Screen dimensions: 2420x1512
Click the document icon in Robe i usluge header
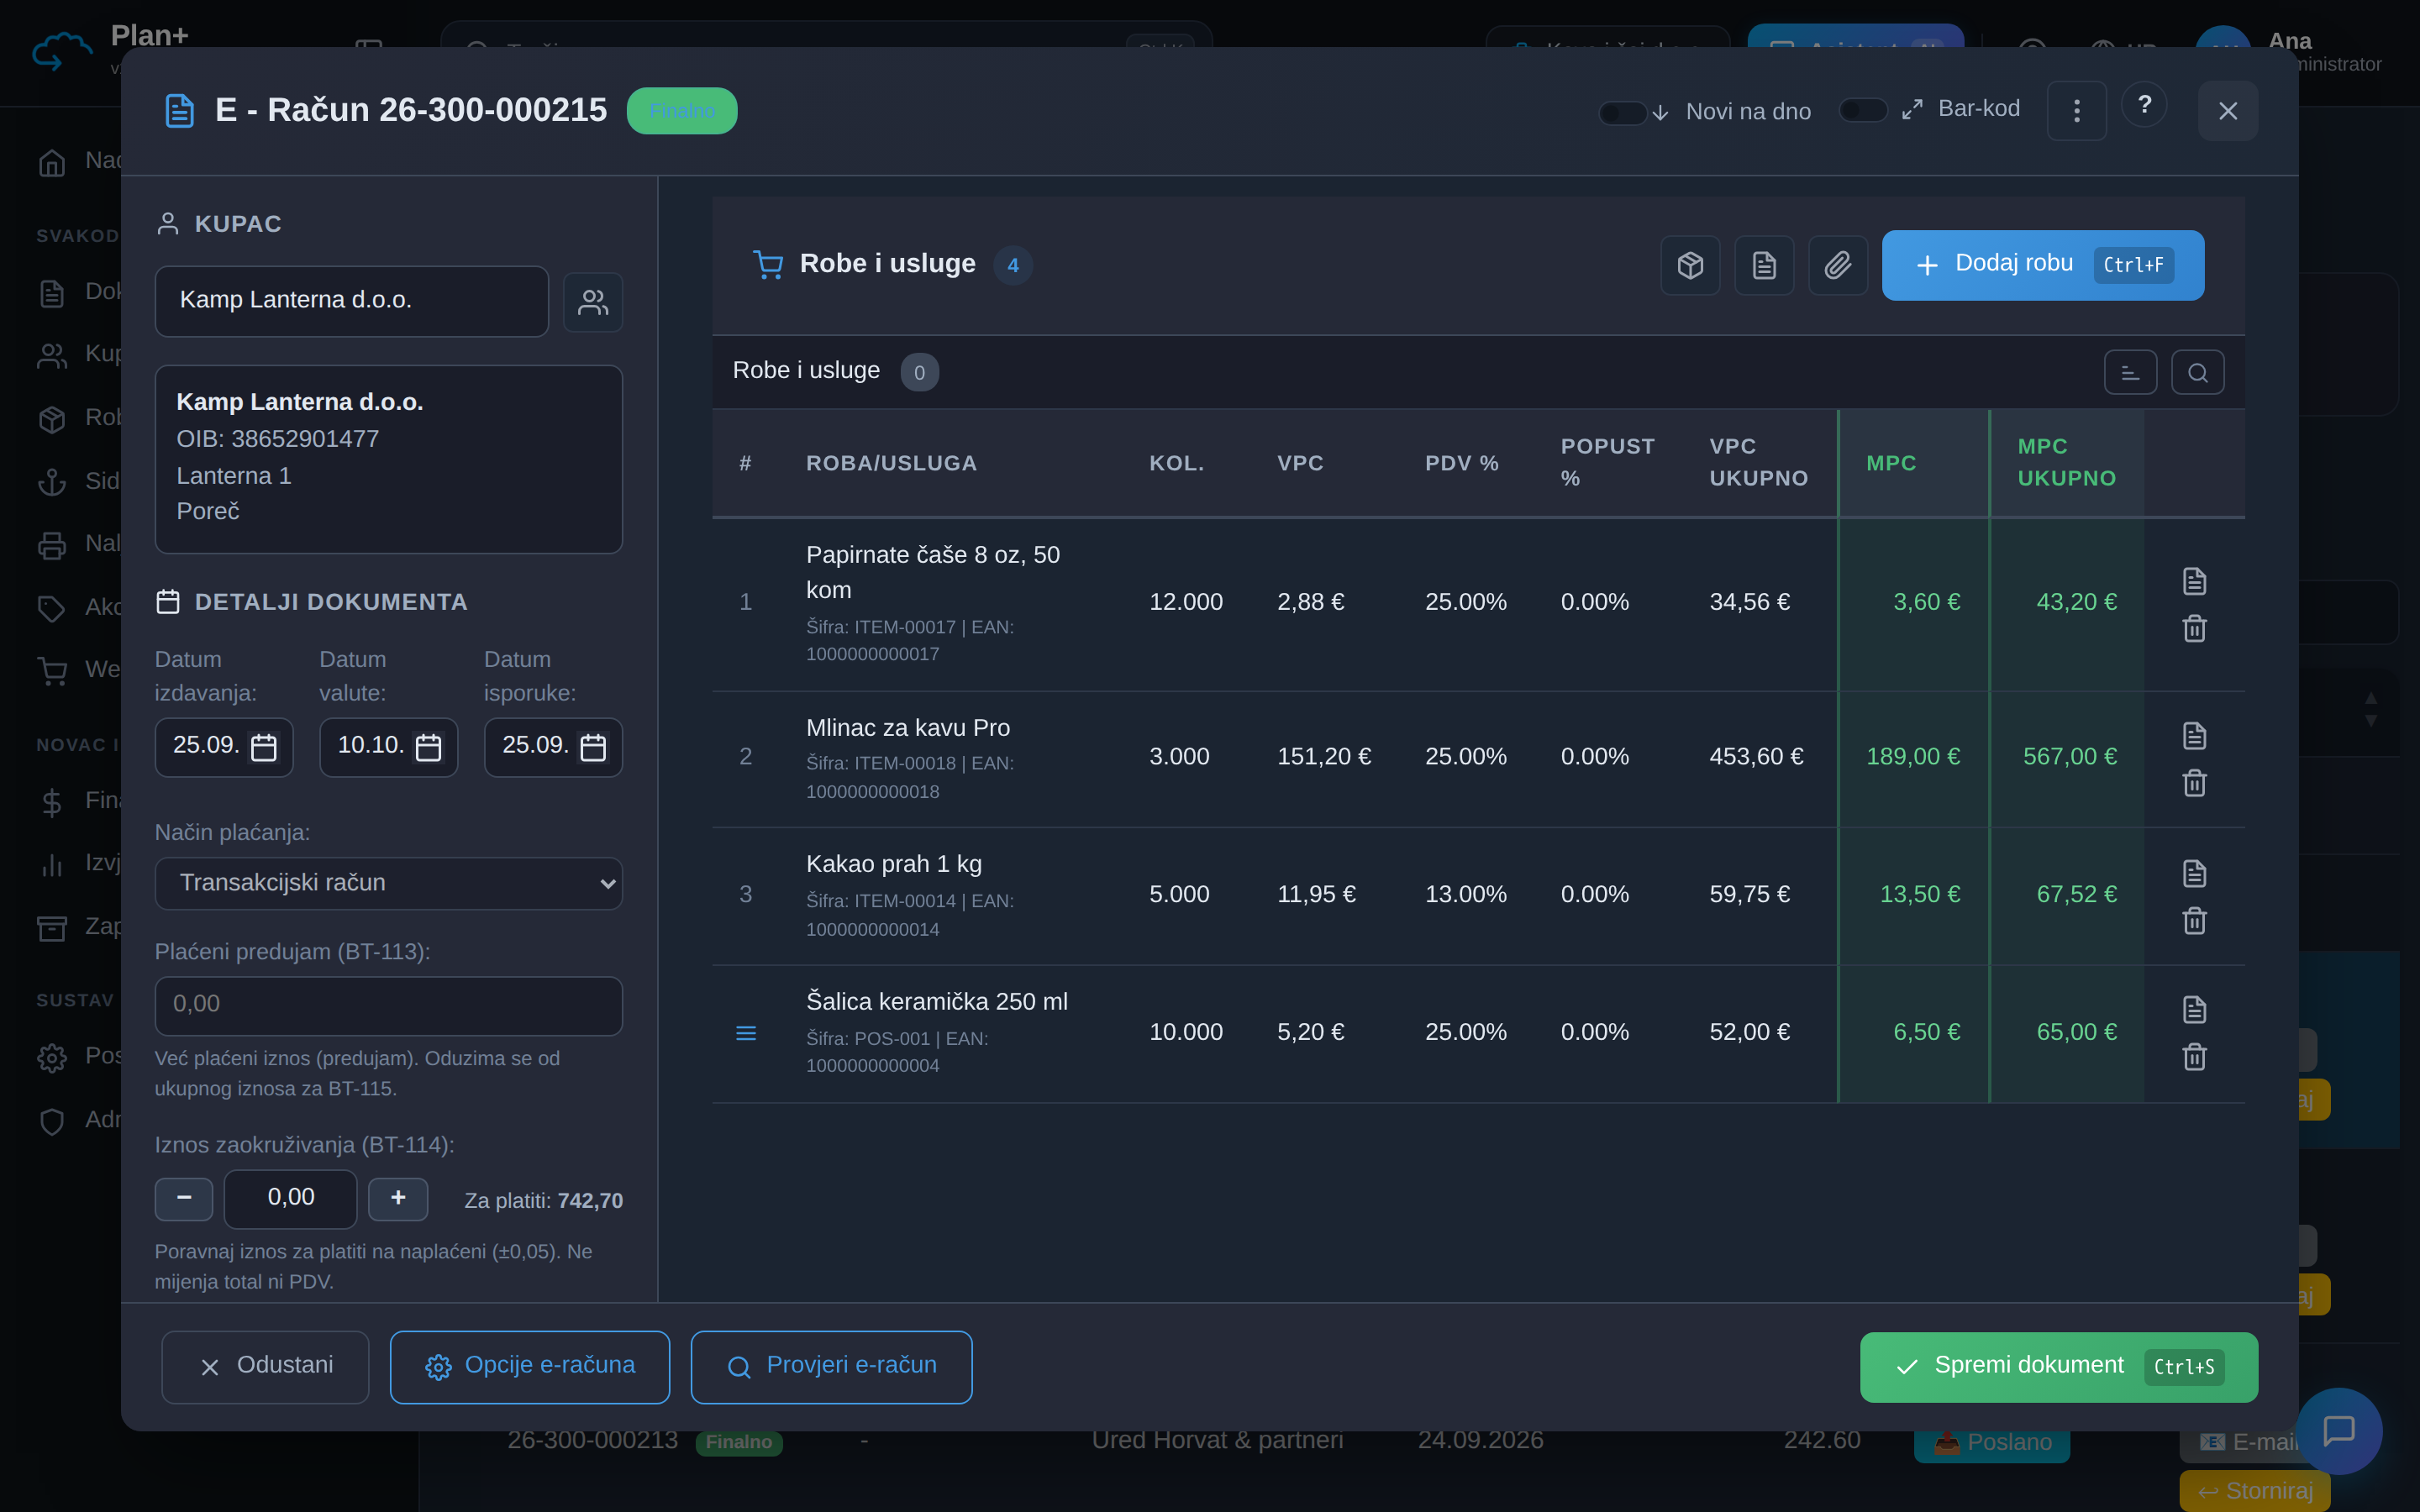[1764, 265]
